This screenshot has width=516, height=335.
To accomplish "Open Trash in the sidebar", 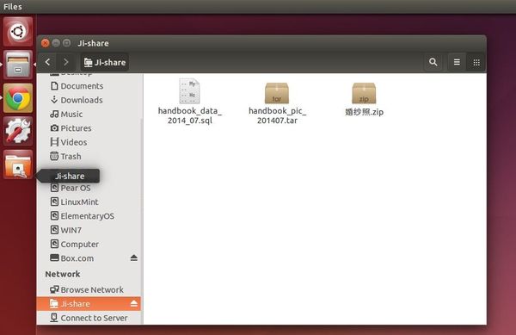I will point(89,157).
